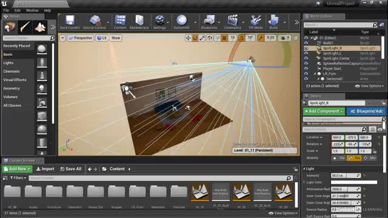This screenshot has width=388, height=218.
Task: Open the Edit menu
Action: point(18,10)
